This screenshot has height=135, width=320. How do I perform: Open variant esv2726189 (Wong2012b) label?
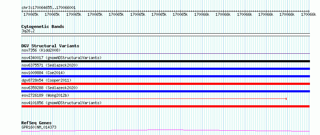45,95
